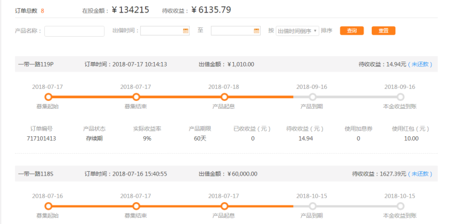The image size is (449, 224).
Task: Click the 产品名称 input box
Action: click(74, 31)
